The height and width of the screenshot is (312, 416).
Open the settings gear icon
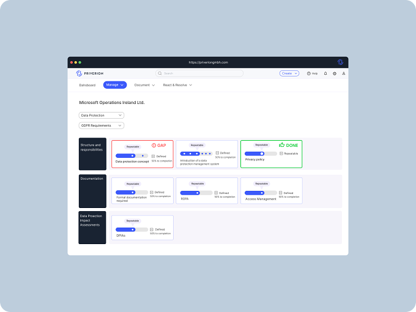click(x=335, y=73)
